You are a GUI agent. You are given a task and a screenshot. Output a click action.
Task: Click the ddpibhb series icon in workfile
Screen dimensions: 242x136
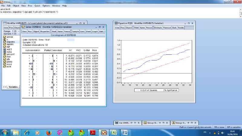[x=5, y=42]
